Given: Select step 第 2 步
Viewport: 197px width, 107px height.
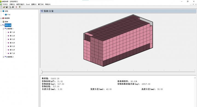Looking at the screenshot, I should (12, 36).
